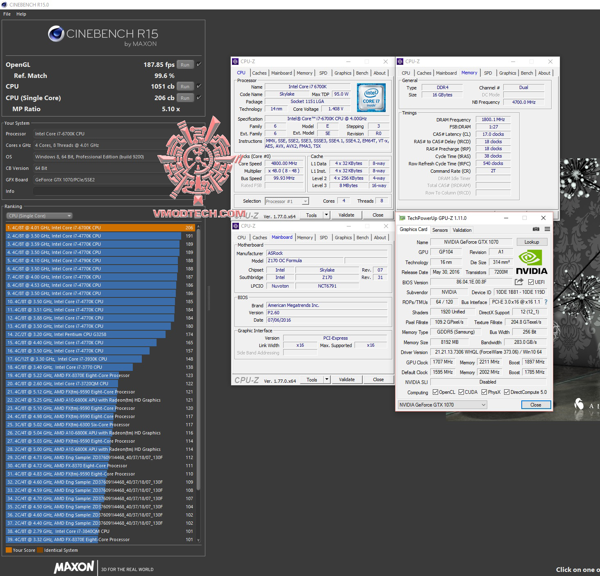This screenshot has width=600, height=576.
Task: Expand the Tools arrow in CPU-Z mainboard window
Action: (327, 379)
